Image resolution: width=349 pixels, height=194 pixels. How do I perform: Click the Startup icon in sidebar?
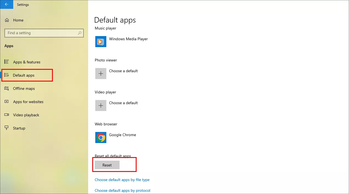(7, 128)
